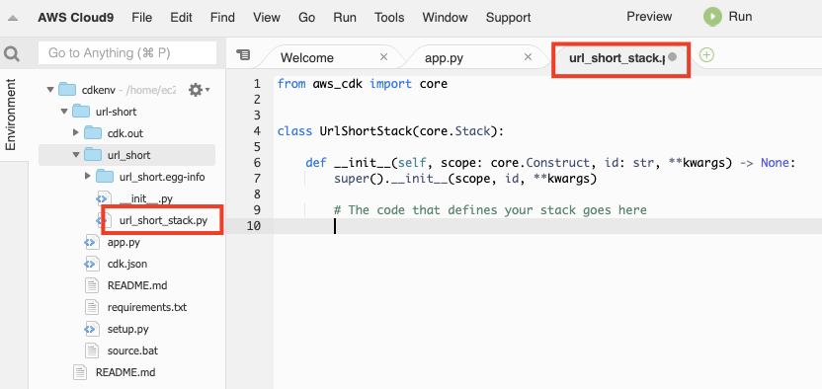The height and width of the screenshot is (389, 822).
Task: Collapse the url_short folder arrow
Action: 76,155
